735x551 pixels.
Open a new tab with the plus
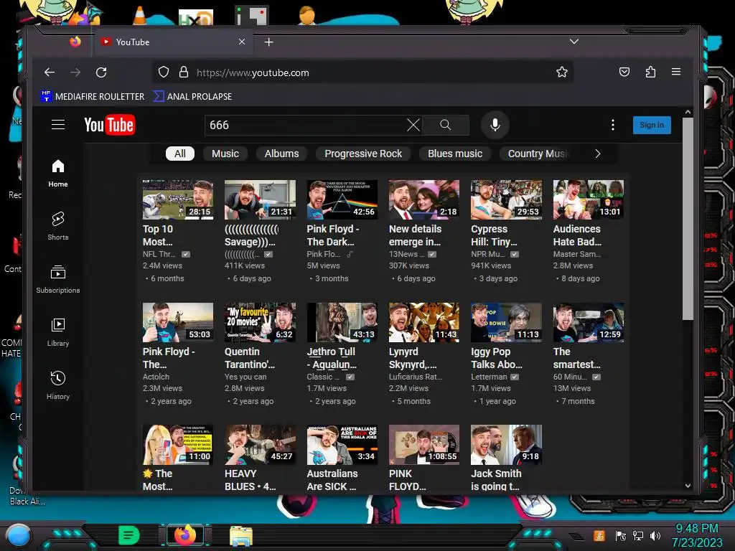point(268,42)
